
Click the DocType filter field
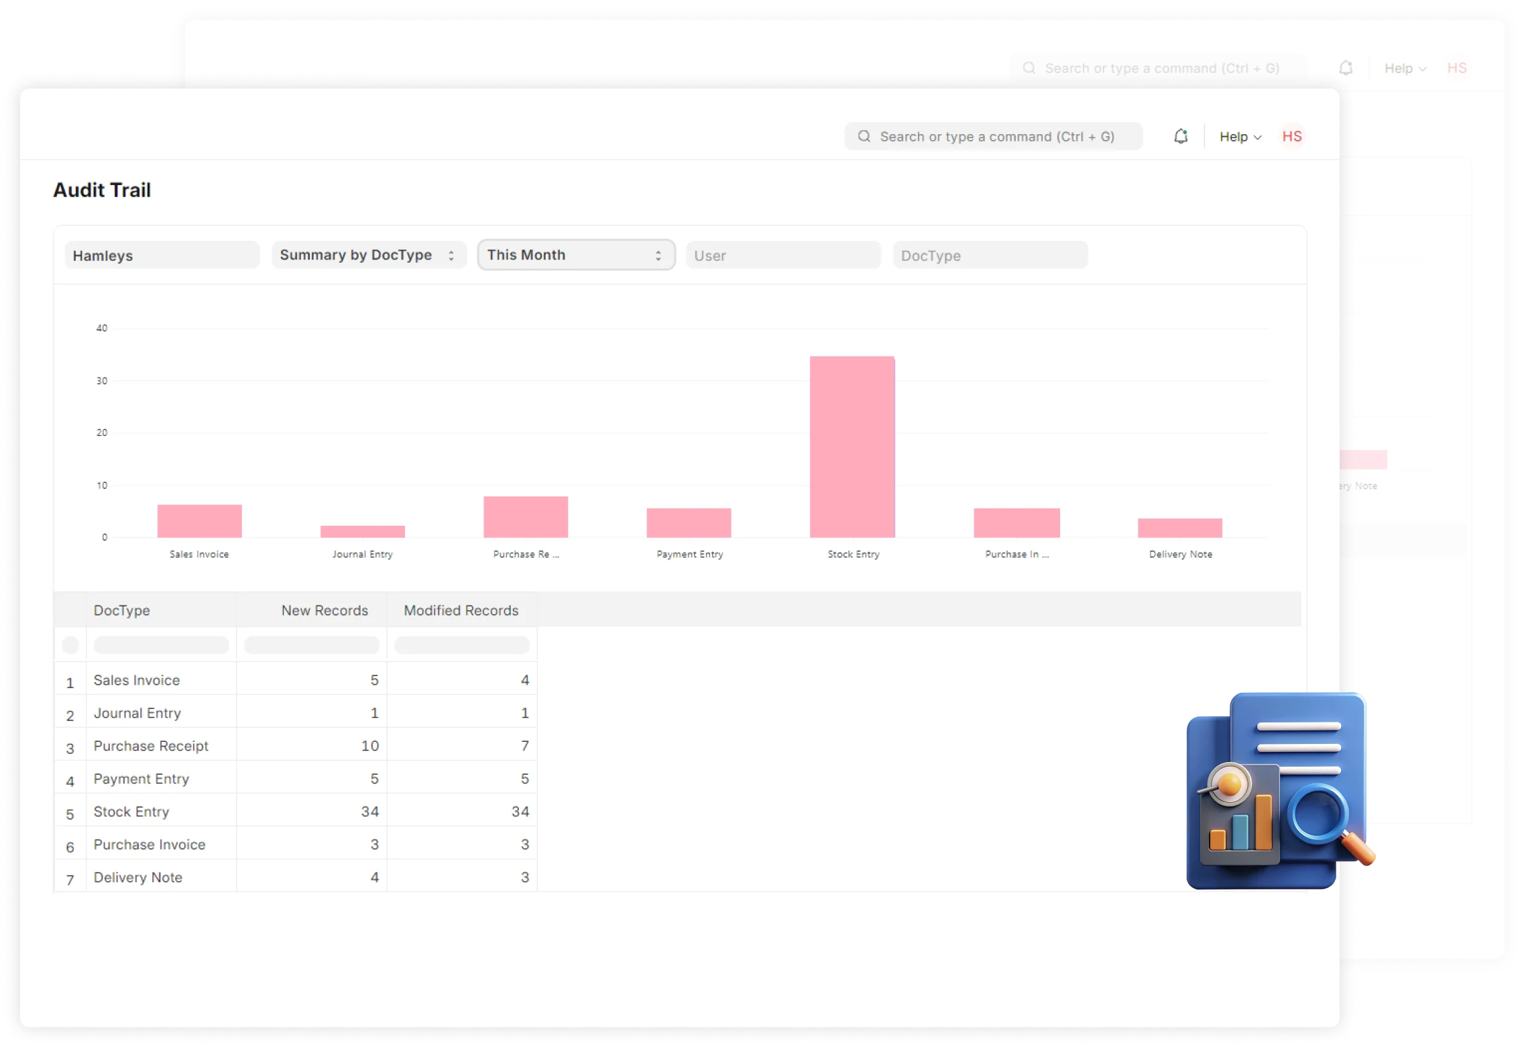(x=990, y=255)
